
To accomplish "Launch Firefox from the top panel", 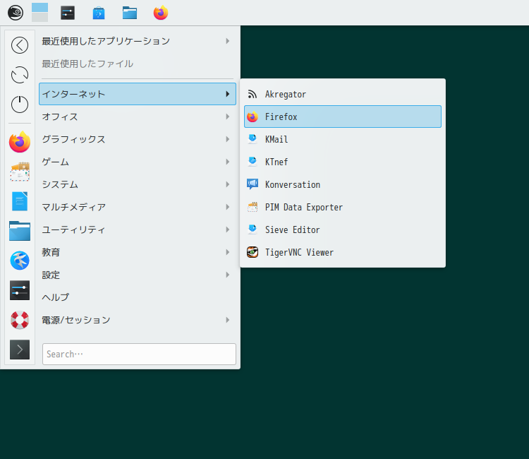I will 161,13.
